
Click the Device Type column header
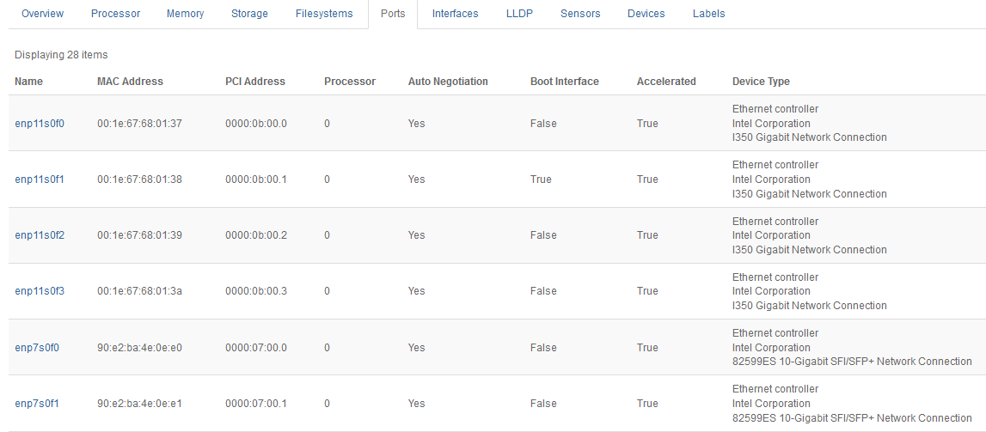761,82
